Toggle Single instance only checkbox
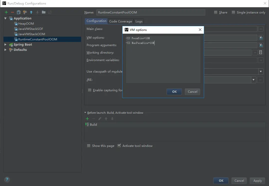The height and width of the screenshot is (186, 269). [x=233, y=12]
